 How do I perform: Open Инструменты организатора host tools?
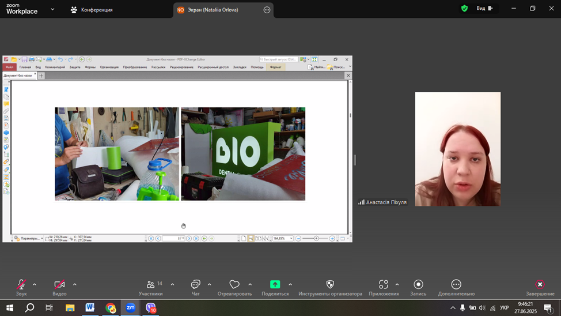[x=330, y=288]
